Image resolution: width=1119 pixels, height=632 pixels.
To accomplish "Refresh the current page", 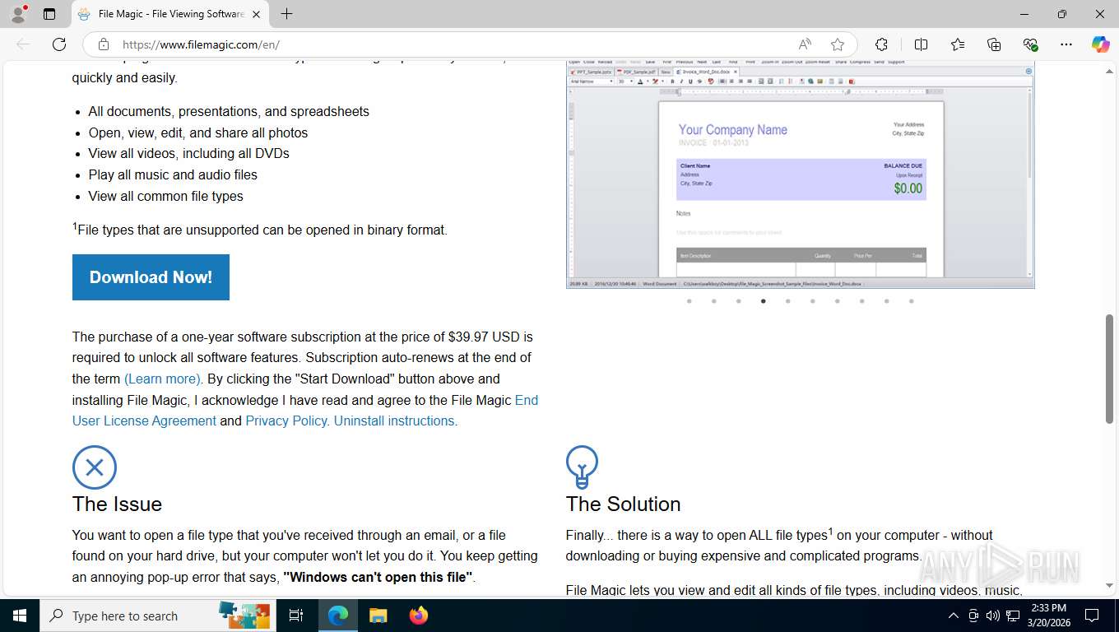I will 59,44.
